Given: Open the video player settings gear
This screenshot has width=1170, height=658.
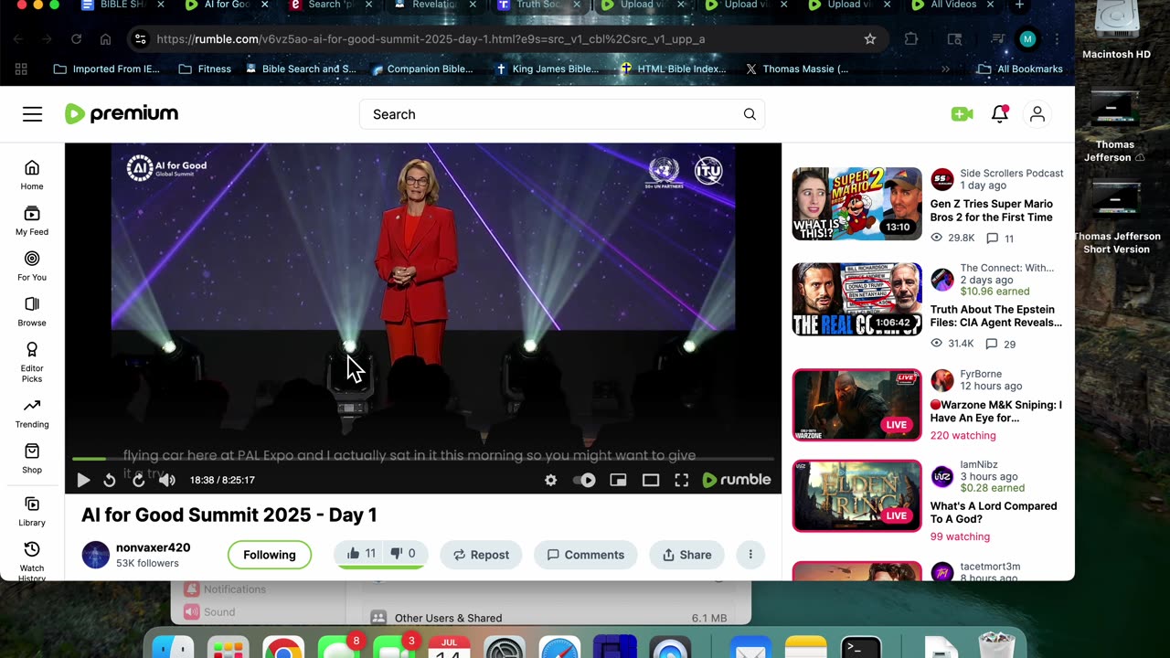Looking at the screenshot, I should coord(550,480).
